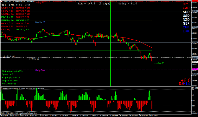198x117 pixels.
Task: Select the purple dashed Daily Pivot line
Action: coord(96,69)
